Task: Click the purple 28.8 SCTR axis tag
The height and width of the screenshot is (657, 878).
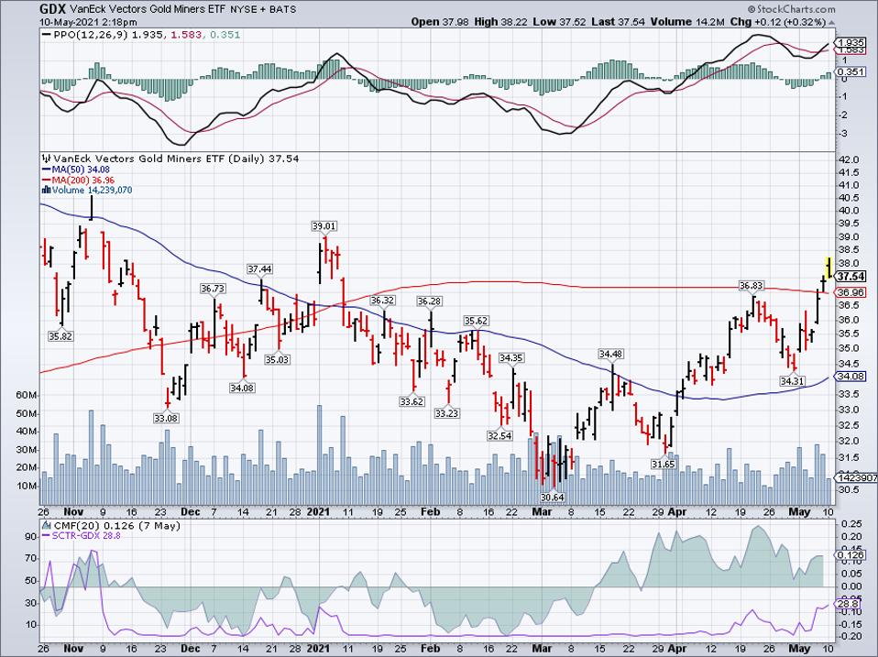Action: (x=848, y=605)
